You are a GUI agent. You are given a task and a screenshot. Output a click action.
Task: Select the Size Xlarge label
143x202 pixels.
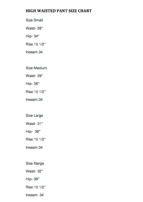(x=35, y=164)
